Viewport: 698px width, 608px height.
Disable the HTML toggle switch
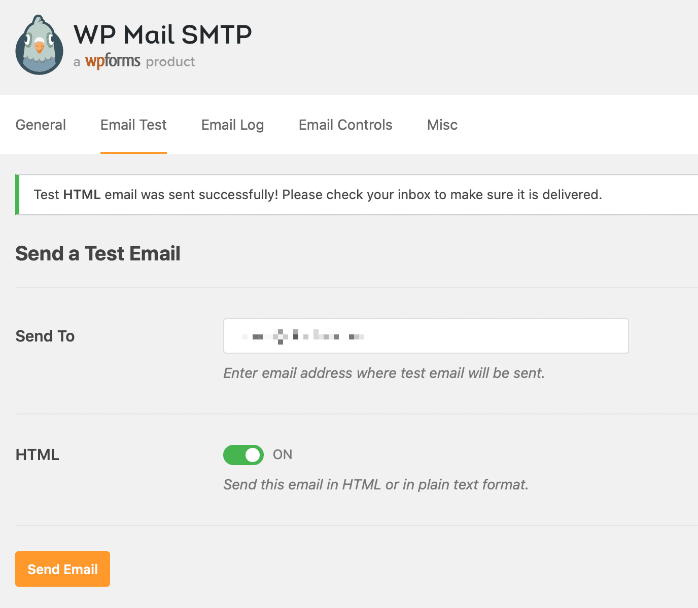point(243,455)
